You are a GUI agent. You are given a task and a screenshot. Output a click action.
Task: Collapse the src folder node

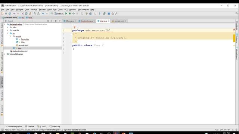tap(7, 33)
